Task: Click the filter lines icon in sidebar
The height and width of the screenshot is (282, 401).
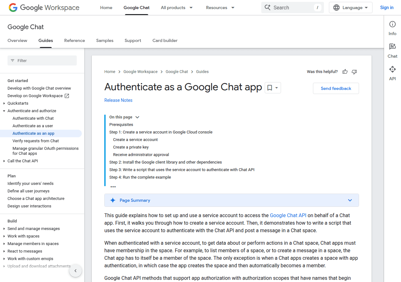Action: click(13, 60)
